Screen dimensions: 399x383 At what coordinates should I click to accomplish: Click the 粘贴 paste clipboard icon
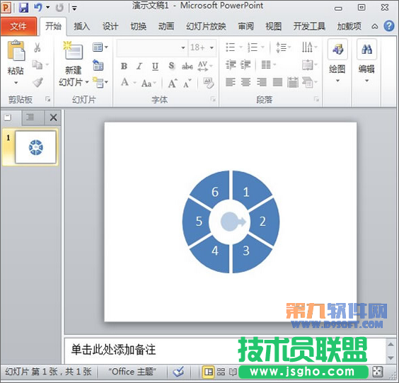point(16,50)
